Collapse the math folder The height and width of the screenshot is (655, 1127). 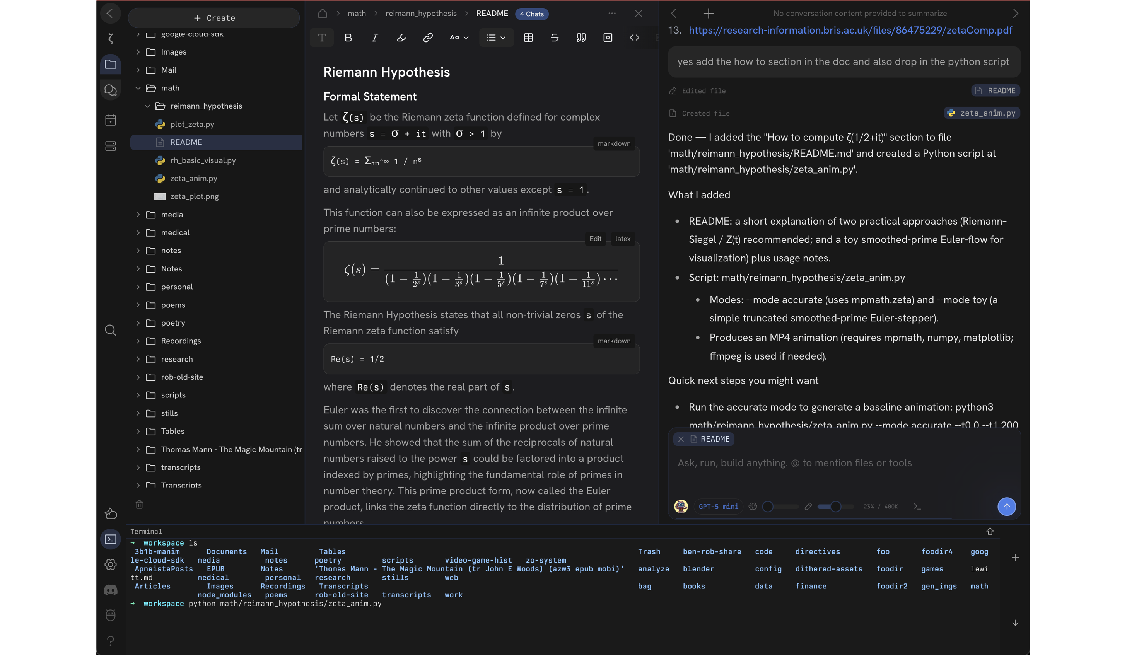click(138, 89)
